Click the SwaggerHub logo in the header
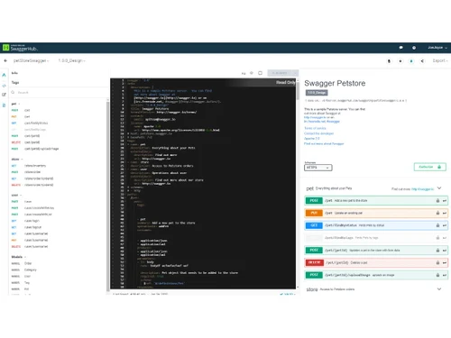 (20, 48)
